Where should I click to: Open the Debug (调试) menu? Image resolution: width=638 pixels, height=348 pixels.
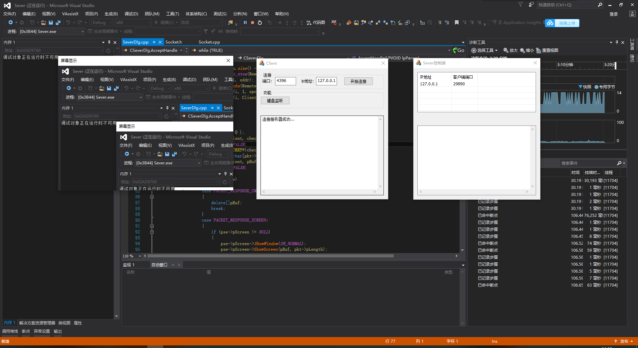[x=131, y=14]
